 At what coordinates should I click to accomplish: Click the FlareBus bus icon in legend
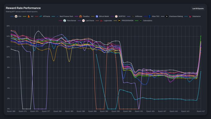tap(80, 16)
